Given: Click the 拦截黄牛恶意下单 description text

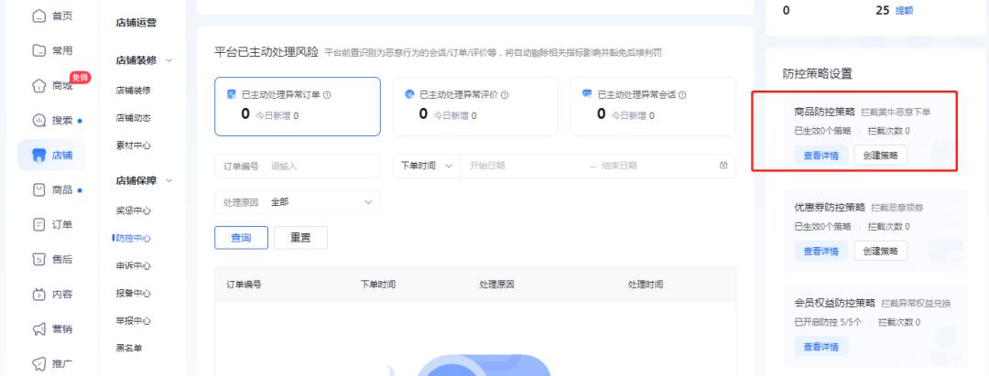Looking at the screenshot, I should tap(896, 113).
